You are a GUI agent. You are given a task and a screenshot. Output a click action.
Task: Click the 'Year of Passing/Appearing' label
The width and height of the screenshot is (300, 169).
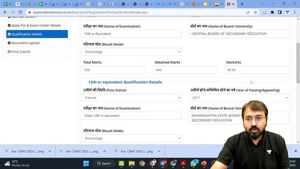coord(235,90)
